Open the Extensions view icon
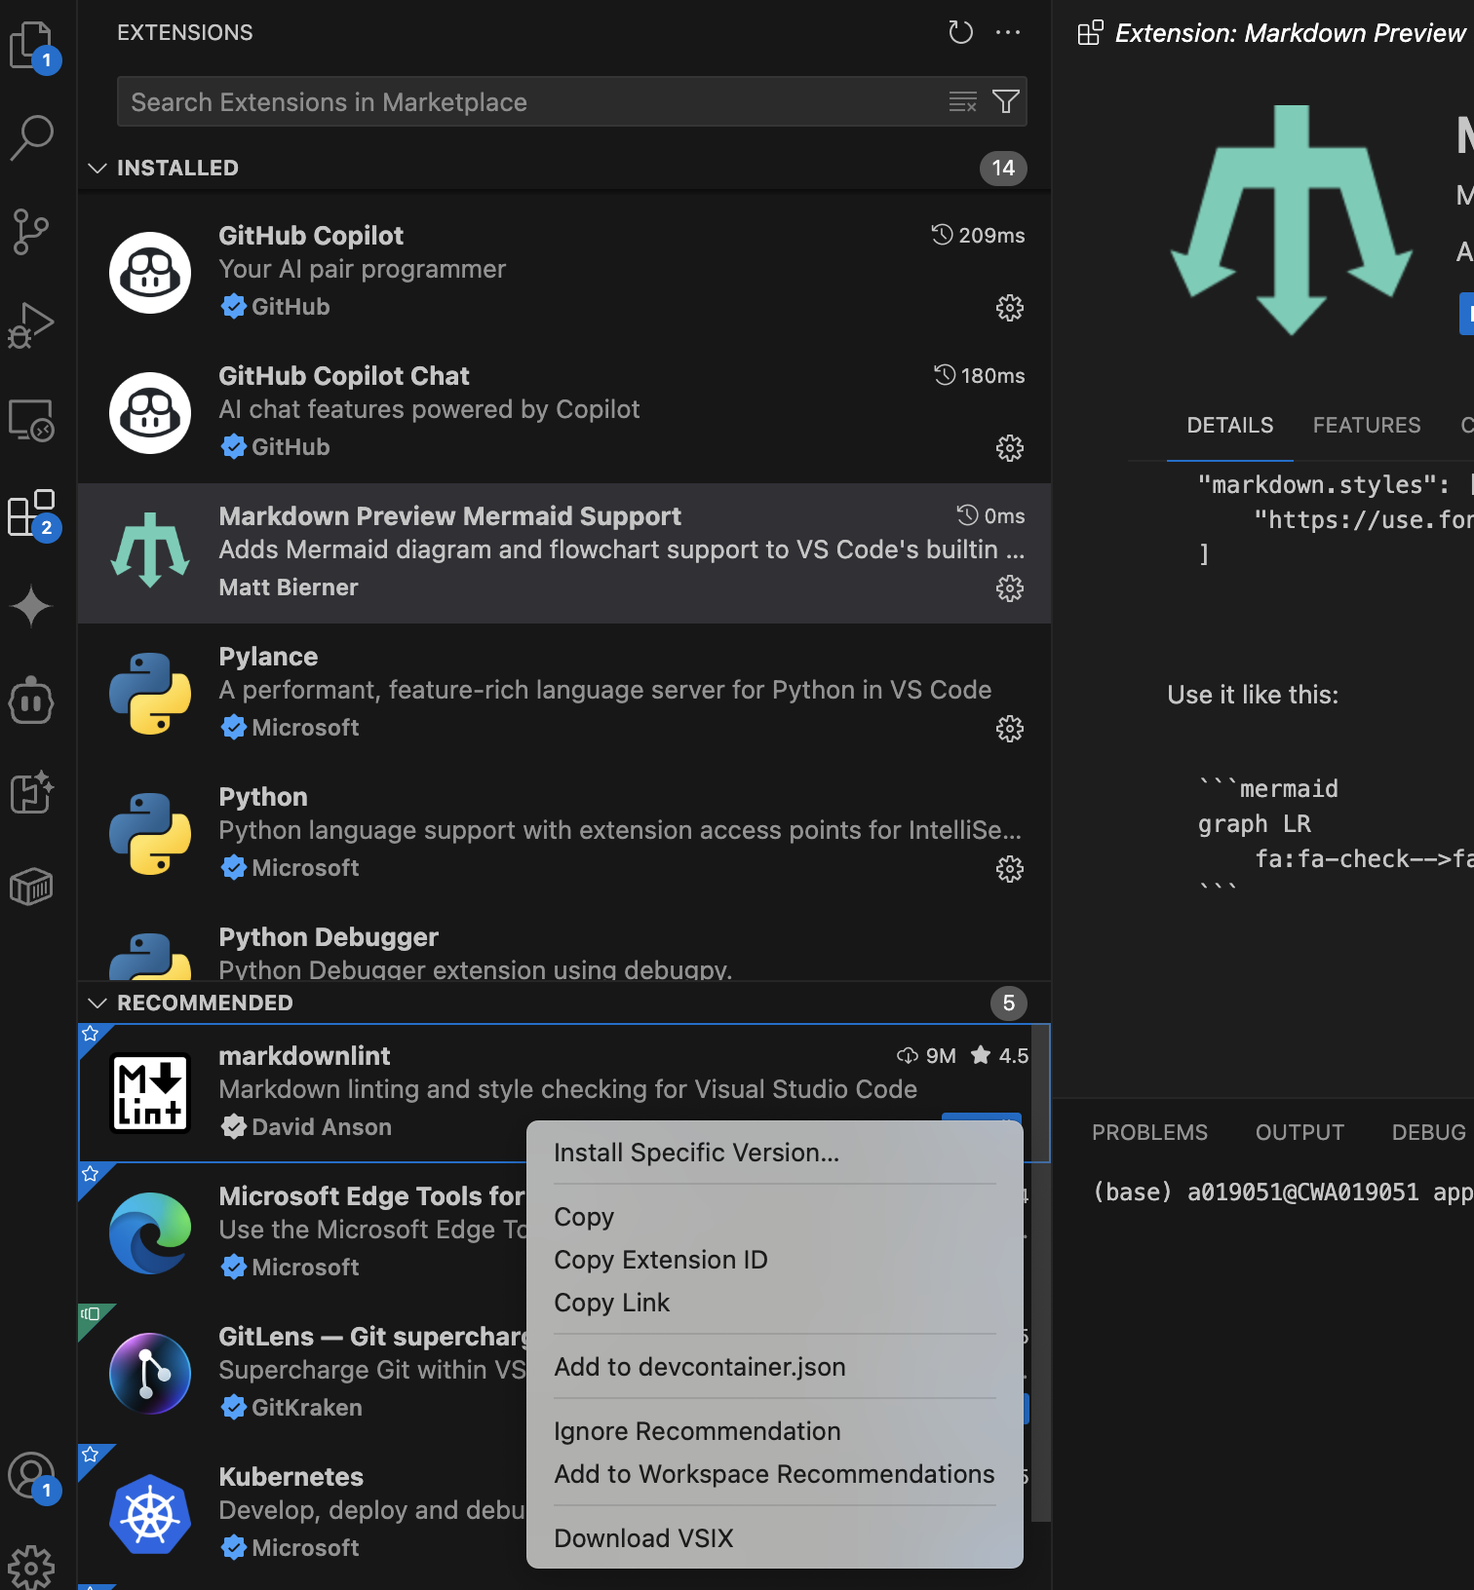1474x1590 pixels. coord(33,513)
